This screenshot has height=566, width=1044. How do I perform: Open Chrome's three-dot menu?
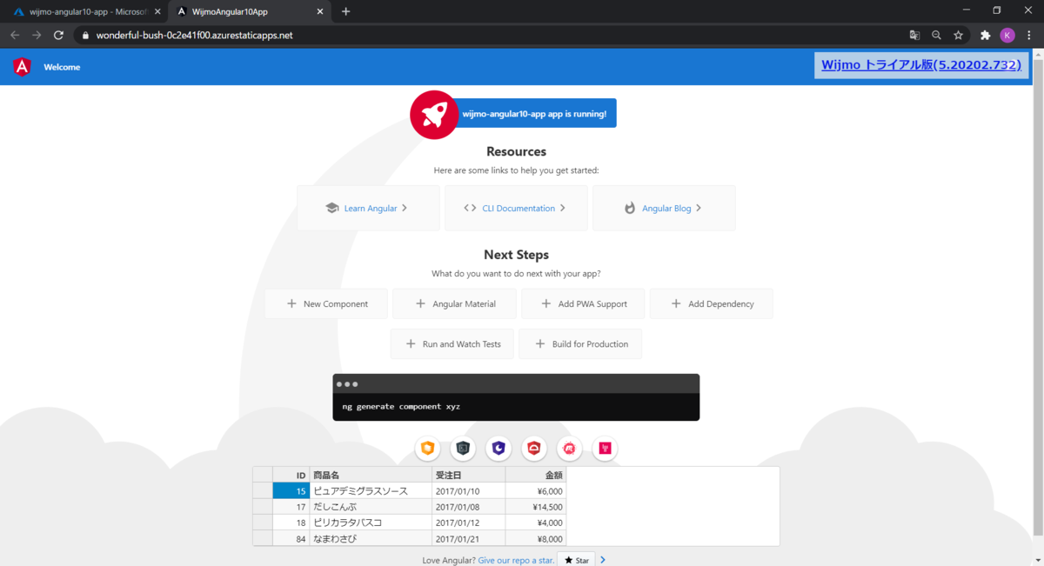[x=1029, y=35]
